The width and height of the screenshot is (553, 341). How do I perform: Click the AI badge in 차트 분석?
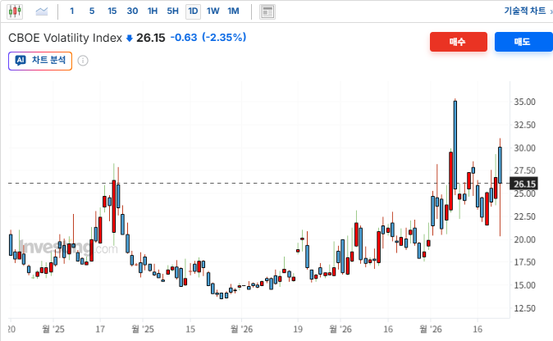pos(21,61)
